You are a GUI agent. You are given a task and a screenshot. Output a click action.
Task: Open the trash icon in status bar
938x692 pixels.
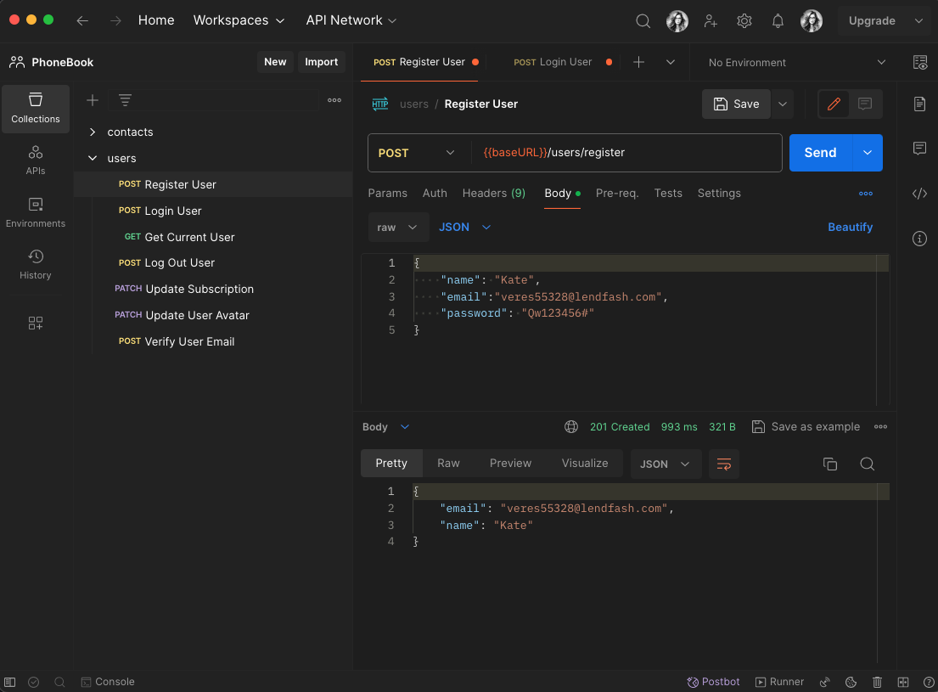(x=877, y=682)
